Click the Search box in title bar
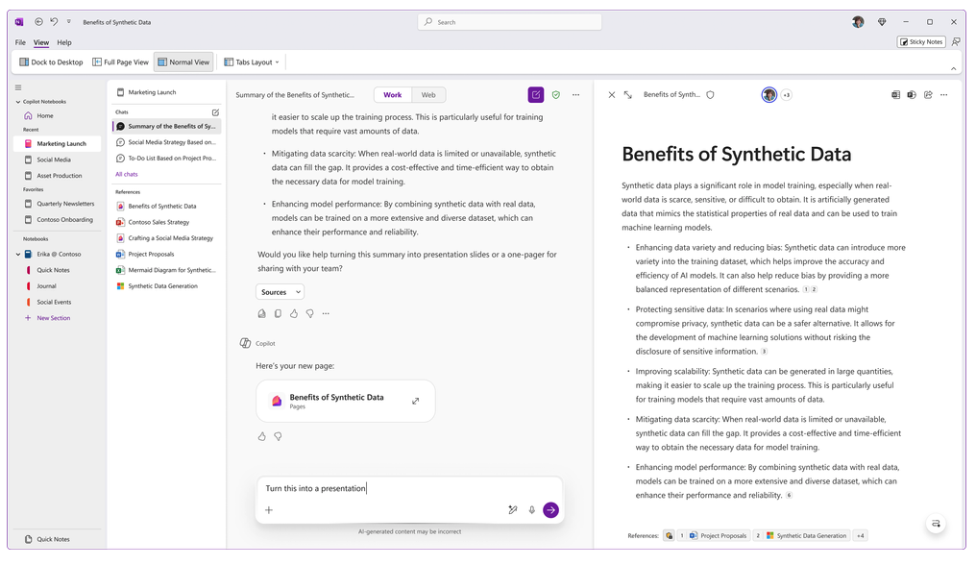976x565 pixels. click(x=509, y=22)
